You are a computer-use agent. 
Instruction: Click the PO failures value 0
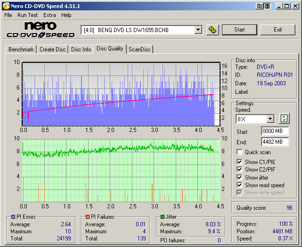(219, 240)
